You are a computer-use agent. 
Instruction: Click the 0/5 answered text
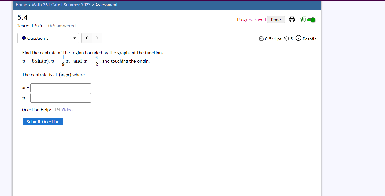[62, 26]
